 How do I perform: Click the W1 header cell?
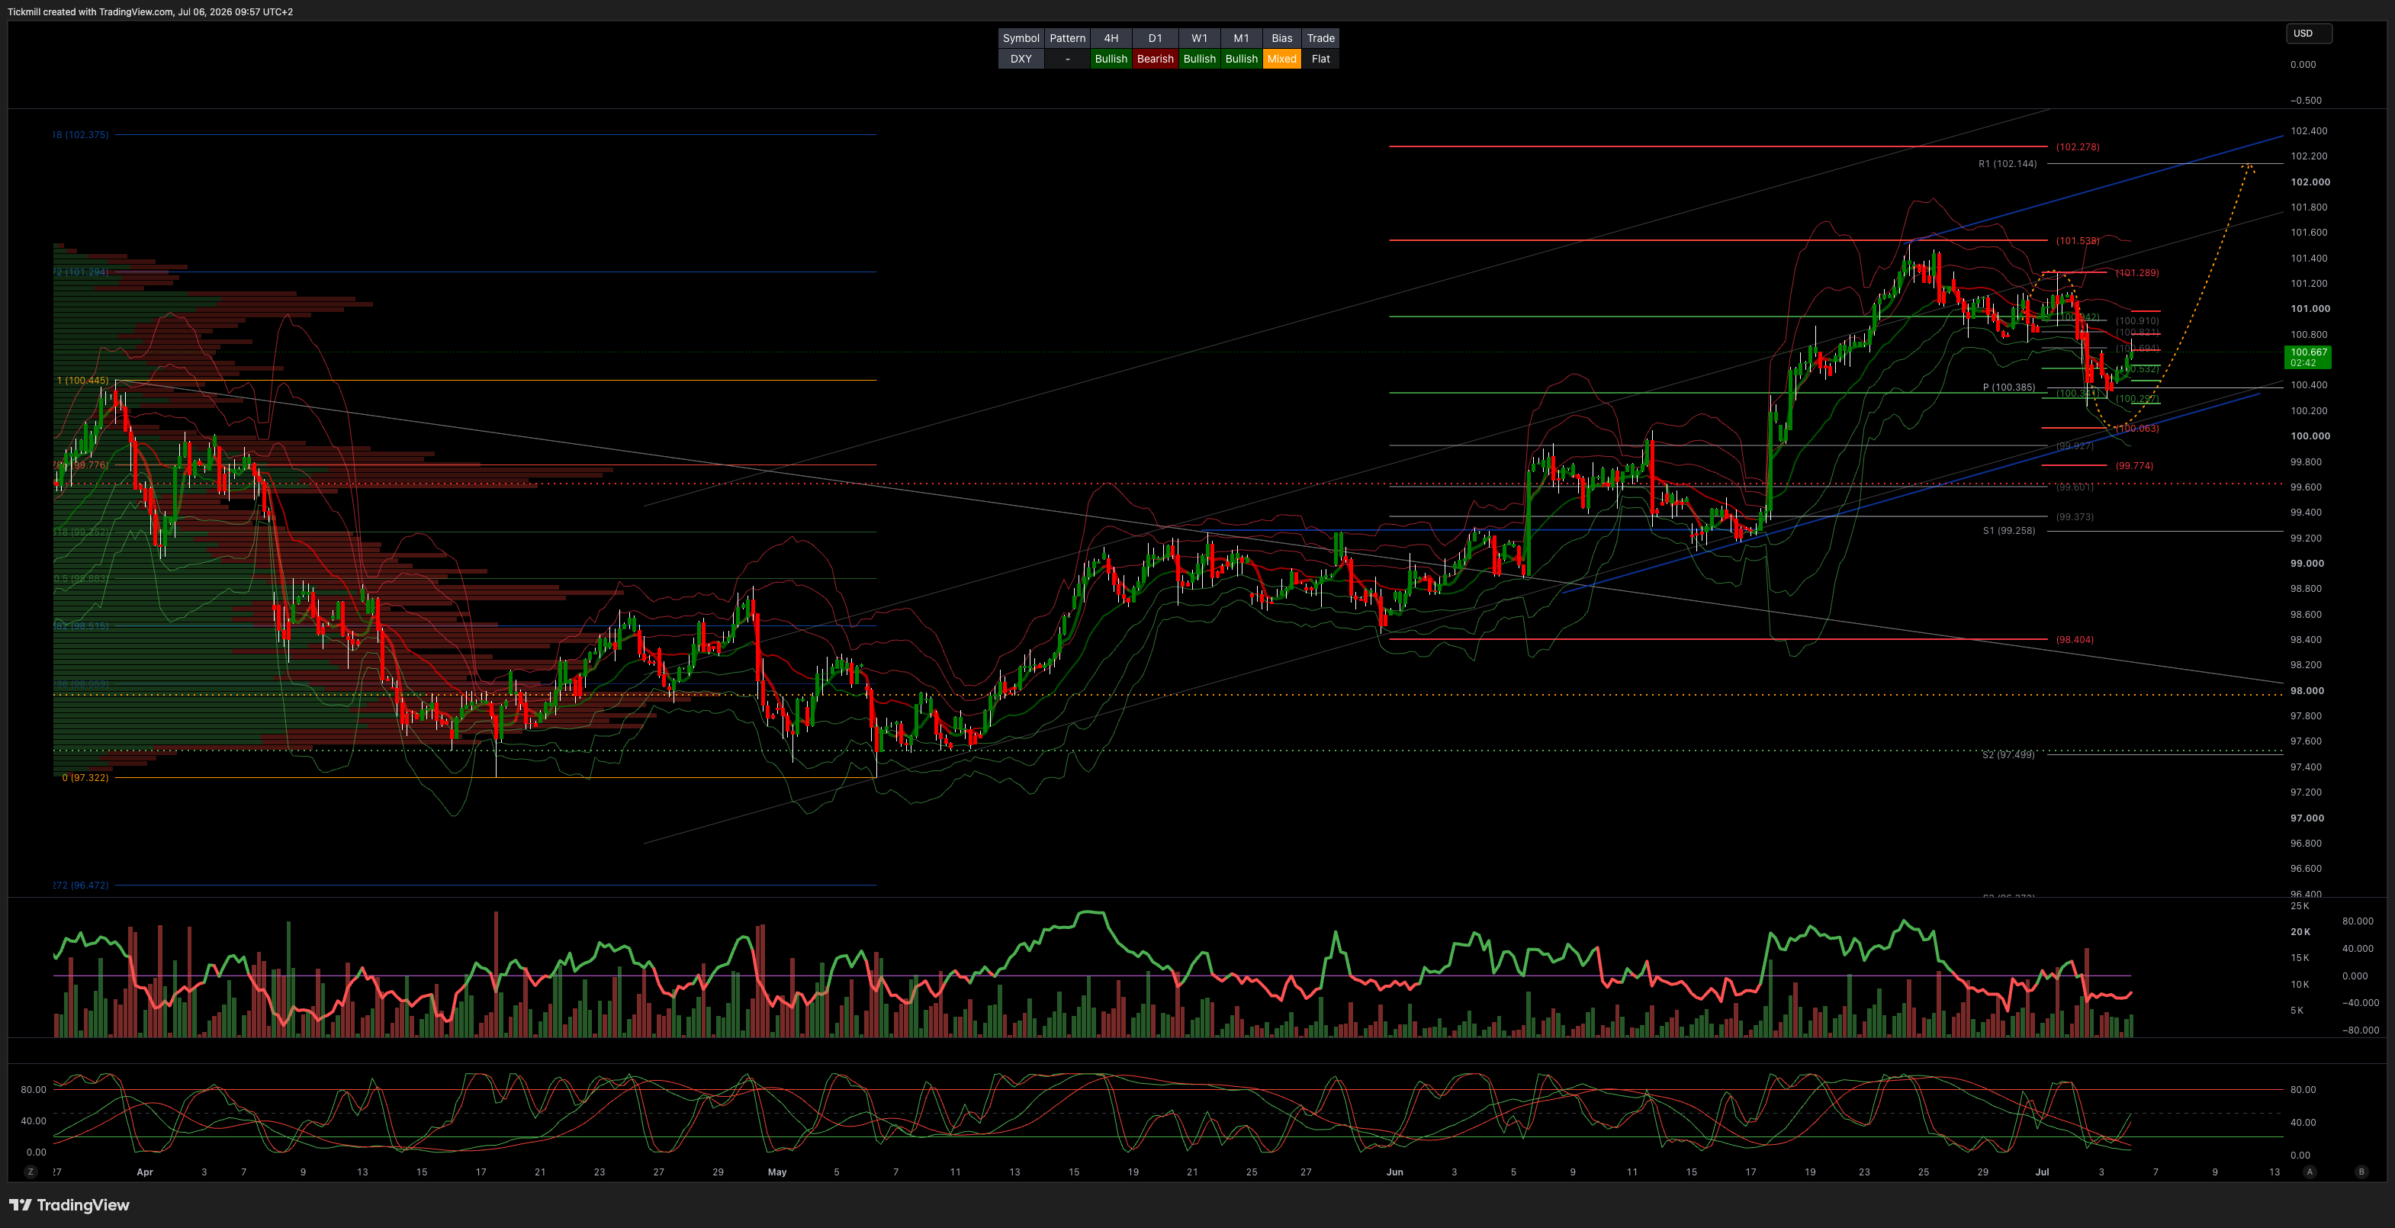(x=1199, y=38)
